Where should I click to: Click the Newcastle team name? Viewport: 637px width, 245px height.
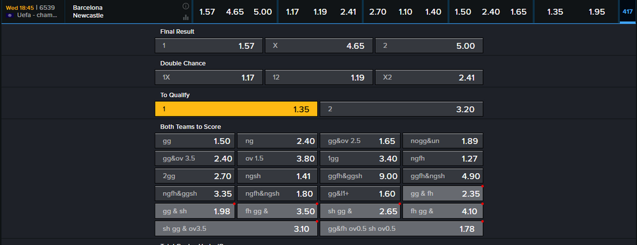coord(88,15)
